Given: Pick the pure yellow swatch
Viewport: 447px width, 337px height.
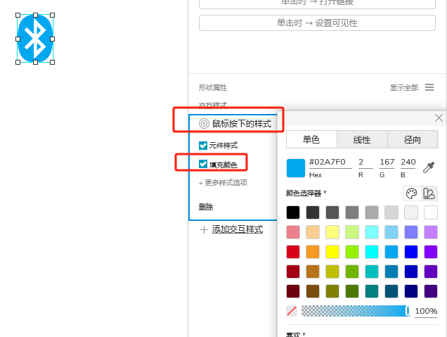Looking at the screenshot, I should point(332,252).
